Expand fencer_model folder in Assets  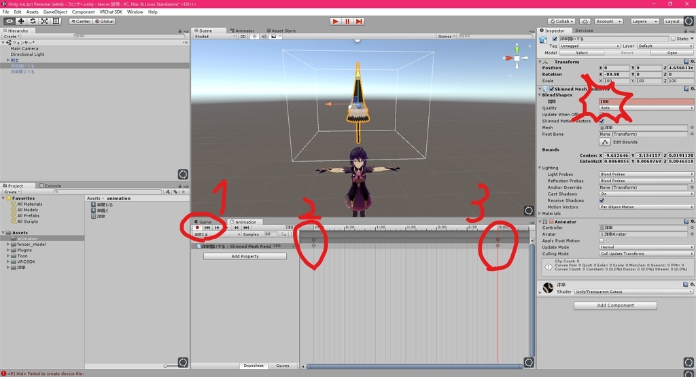[8, 245]
